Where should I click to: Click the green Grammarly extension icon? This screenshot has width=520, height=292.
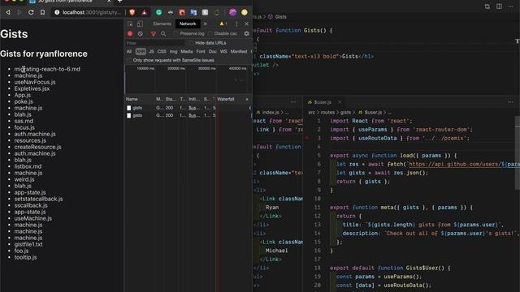pyautogui.click(x=159, y=12)
